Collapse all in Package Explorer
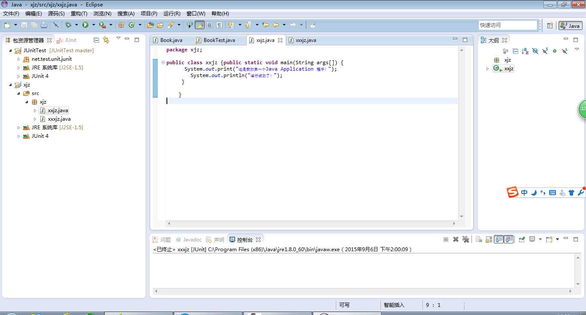 point(97,40)
